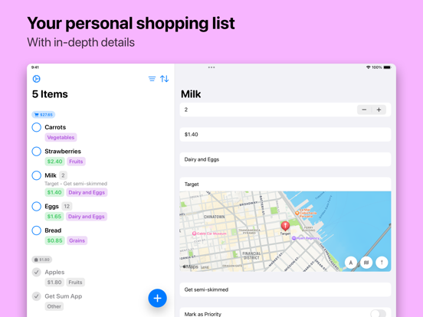Edit the $1.40 price field

[x=285, y=135]
